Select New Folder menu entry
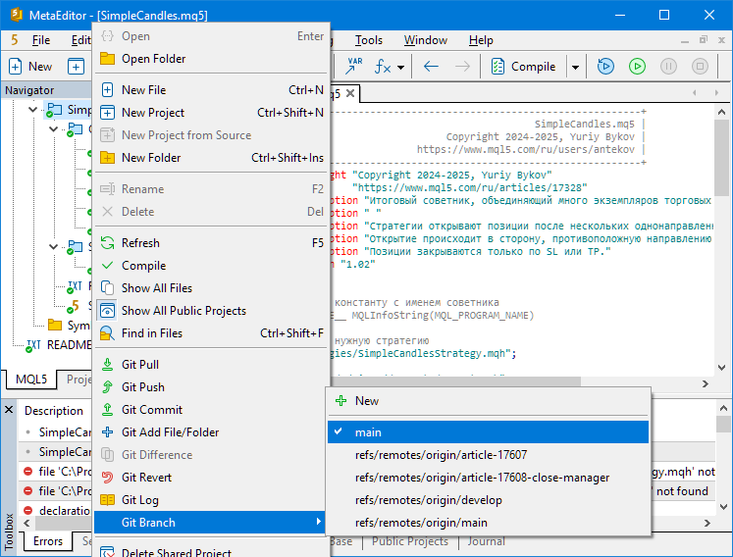 click(x=211, y=158)
